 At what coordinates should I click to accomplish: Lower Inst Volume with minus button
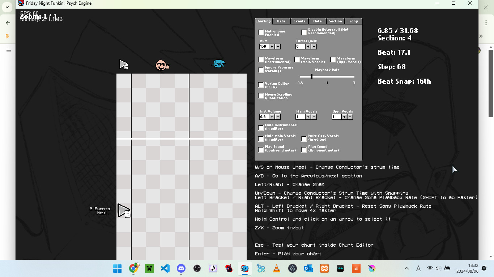(x=278, y=117)
